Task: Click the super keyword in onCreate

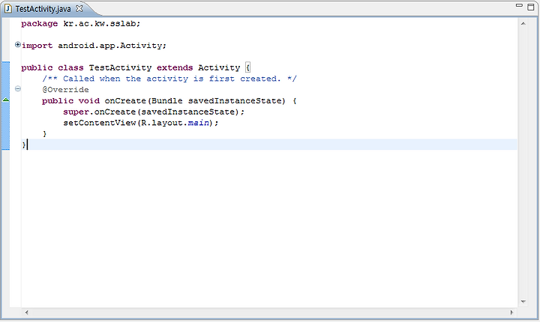Action: pos(76,112)
